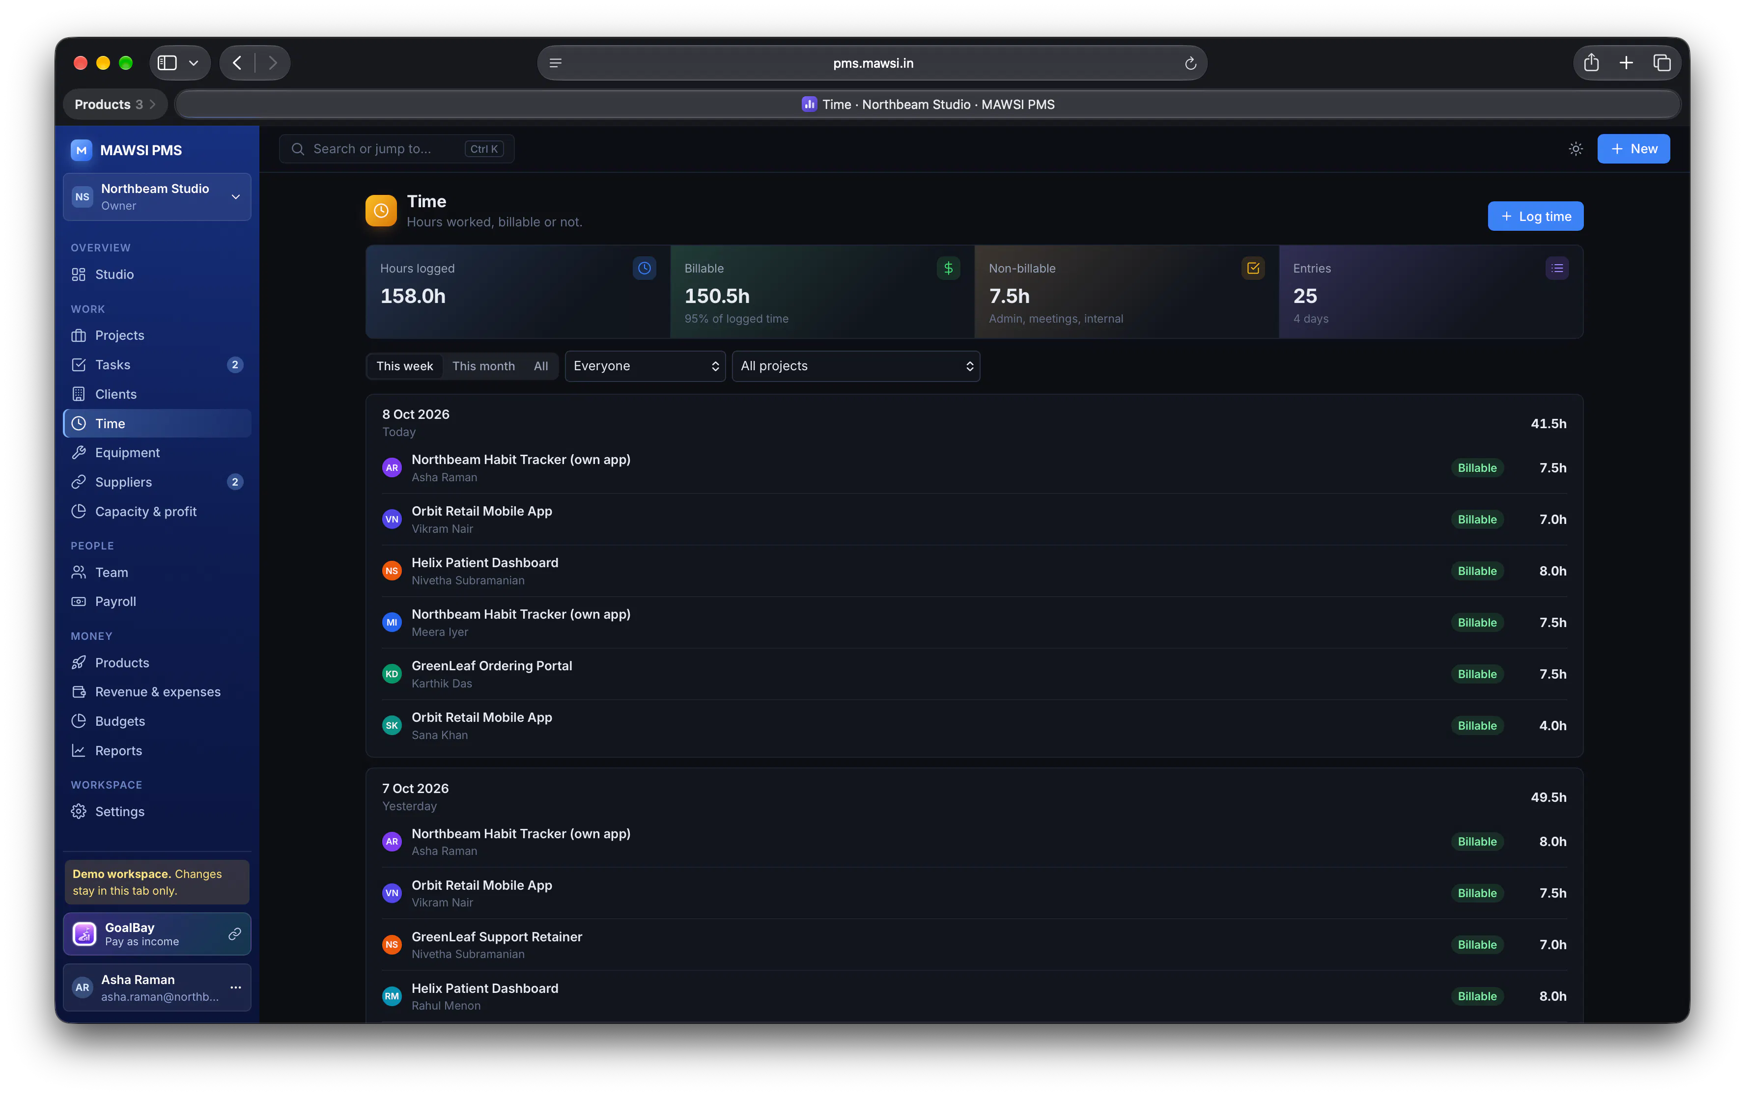Open Equipment in the sidebar
This screenshot has height=1096, width=1745.
coord(157,453)
